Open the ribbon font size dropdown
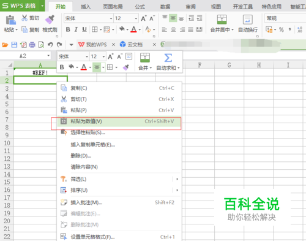306x241 pixels. (136, 18)
